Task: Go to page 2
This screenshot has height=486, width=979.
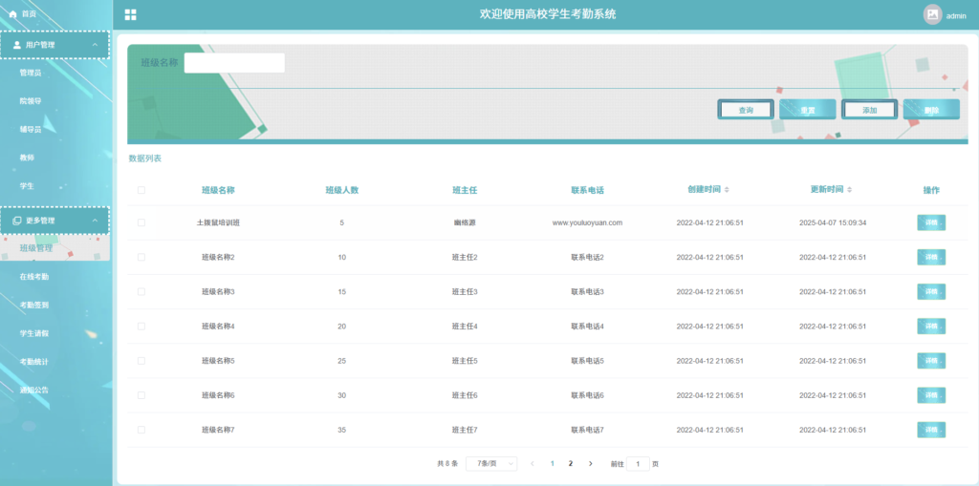Action: point(571,463)
